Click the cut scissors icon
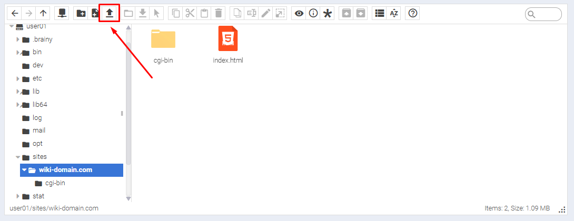The width and height of the screenshot is (574, 221). pyautogui.click(x=190, y=14)
